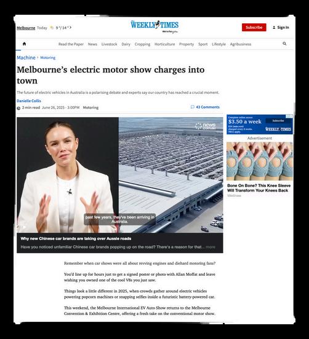Open author Danielle Collis's profile link
Image resolution: width=309 pixels, height=339 pixels.
click(29, 101)
